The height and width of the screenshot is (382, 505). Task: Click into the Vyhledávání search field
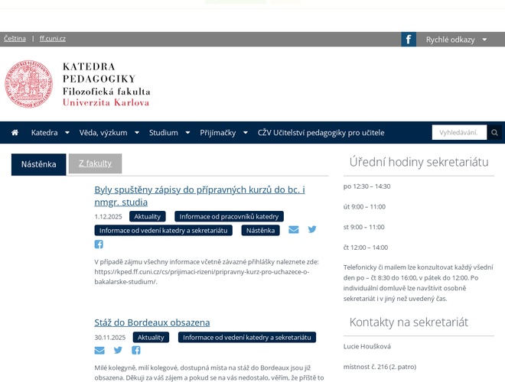pos(459,133)
